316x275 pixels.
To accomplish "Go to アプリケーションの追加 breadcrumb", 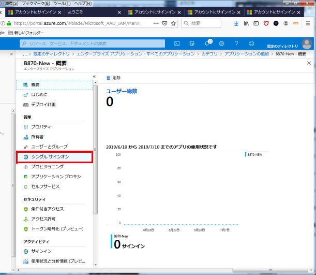I will coord(247,54).
